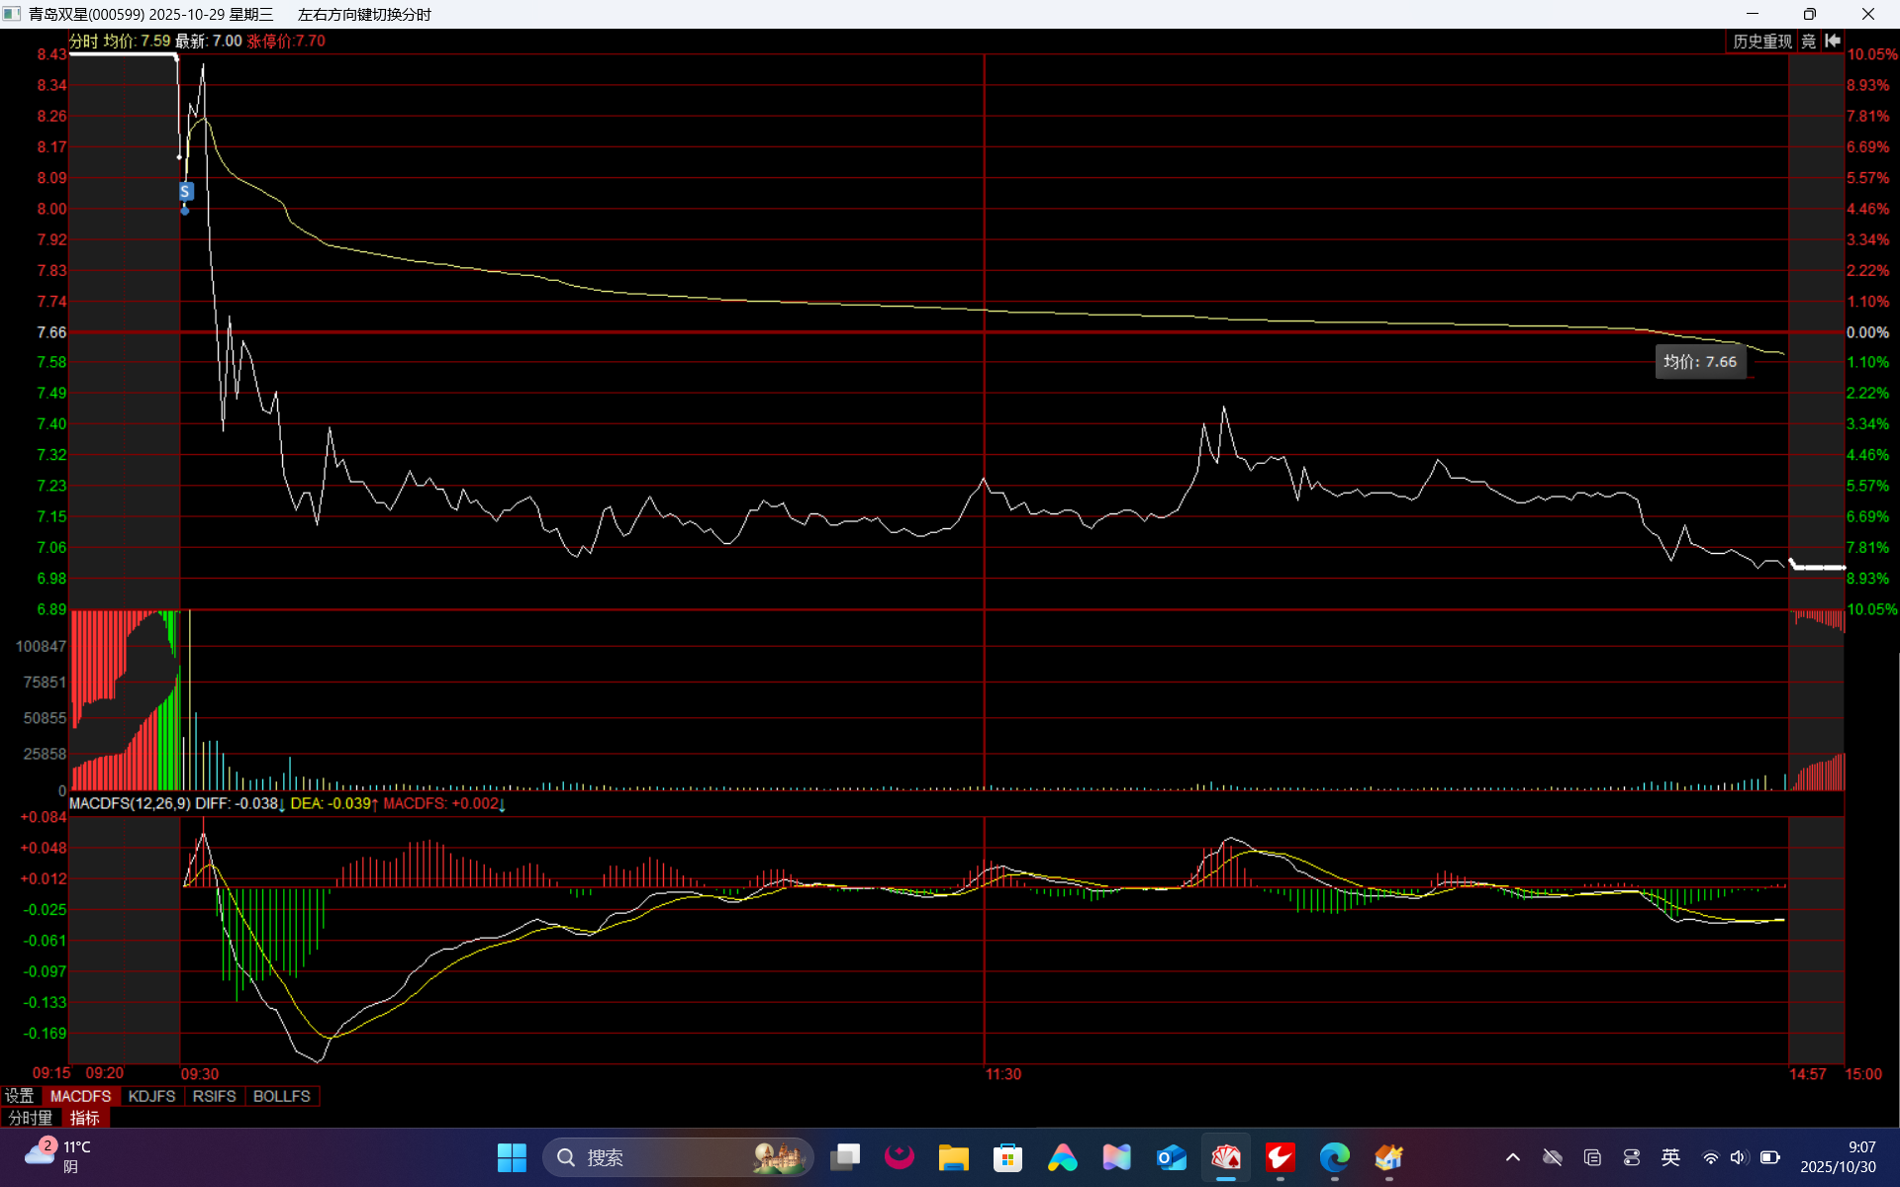Click the blue S sell marker on chart

point(185,191)
